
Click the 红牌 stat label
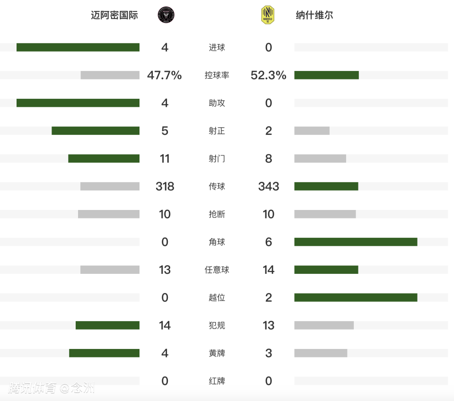coord(217,381)
